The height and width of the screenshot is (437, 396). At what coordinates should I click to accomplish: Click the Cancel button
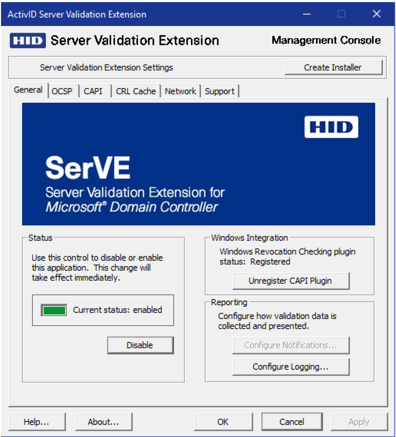[292, 422]
